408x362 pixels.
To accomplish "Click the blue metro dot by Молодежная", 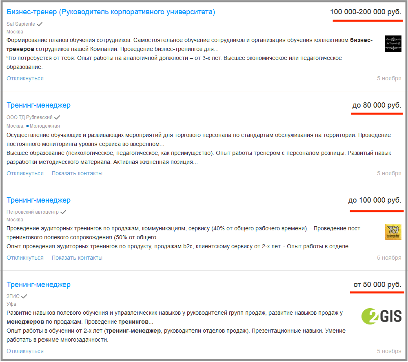I will pos(27,126).
